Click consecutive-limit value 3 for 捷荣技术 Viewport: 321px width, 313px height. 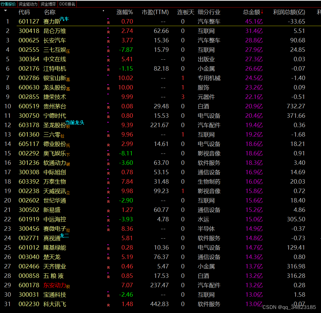click(183, 97)
